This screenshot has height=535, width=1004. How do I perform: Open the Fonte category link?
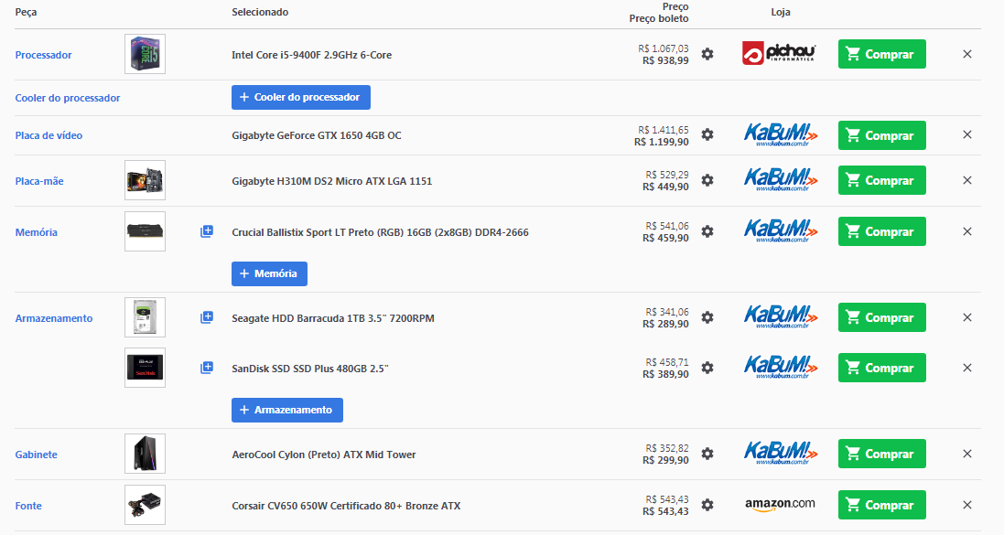(x=28, y=506)
